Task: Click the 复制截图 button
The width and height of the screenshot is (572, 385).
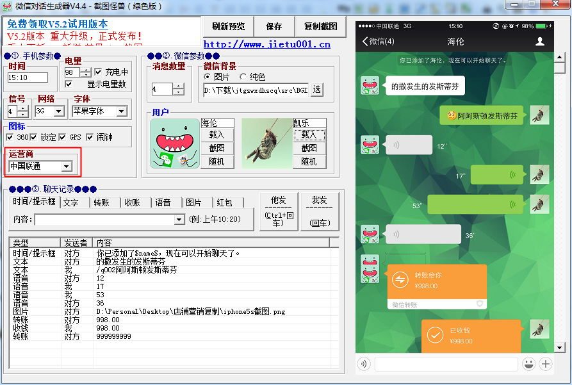Action: pos(320,26)
